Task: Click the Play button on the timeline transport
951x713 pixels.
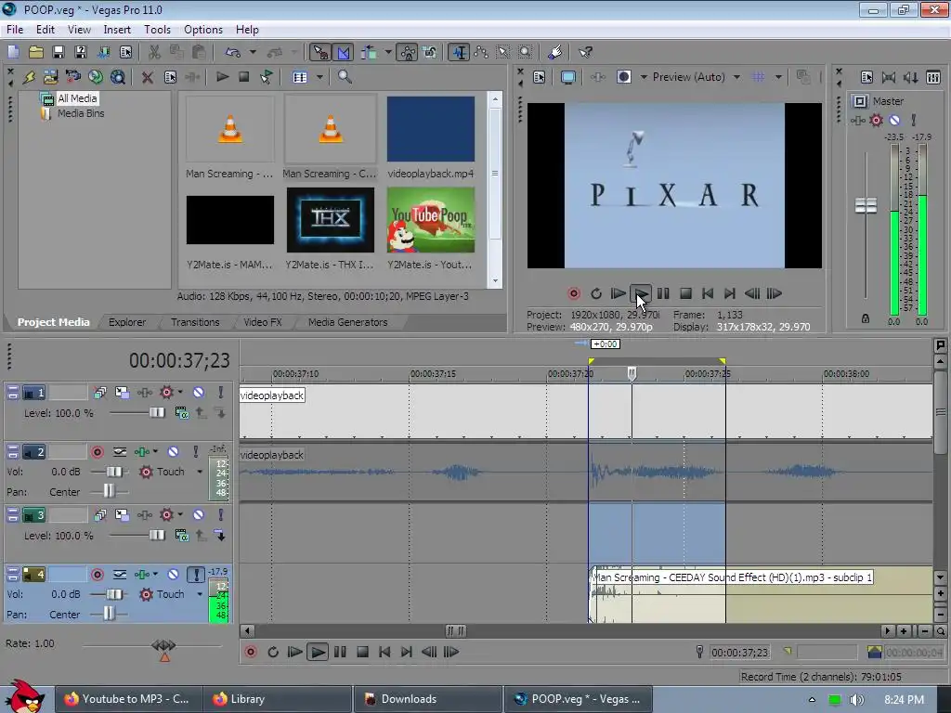Action: [x=318, y=652]
